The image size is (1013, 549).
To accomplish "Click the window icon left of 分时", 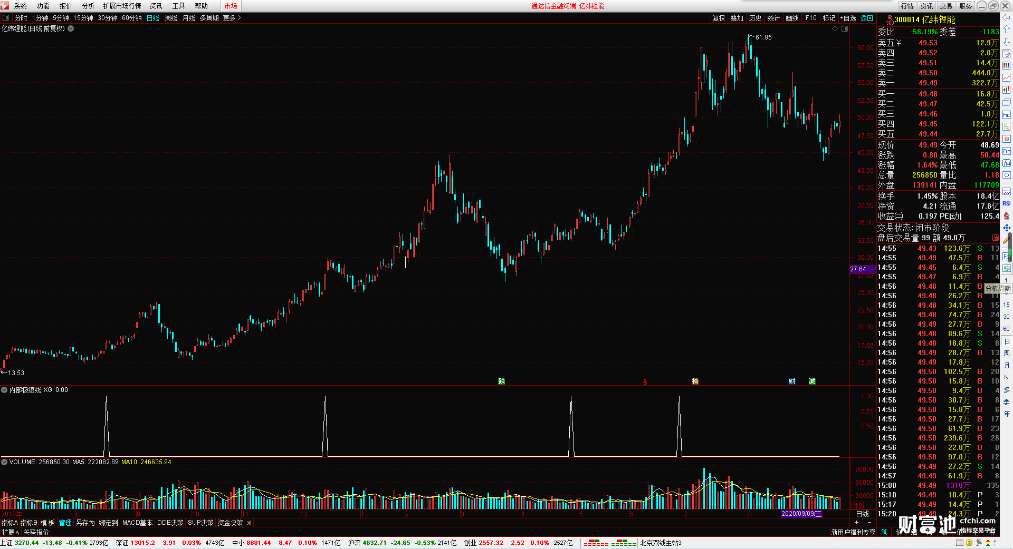I will pos(6,18).
